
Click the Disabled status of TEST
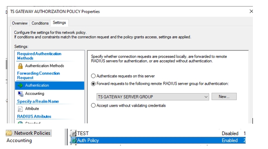(x=230, y=134)
